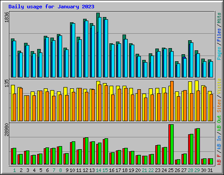
Task: Select weekend day label 14
Action: tap(98, 170)
